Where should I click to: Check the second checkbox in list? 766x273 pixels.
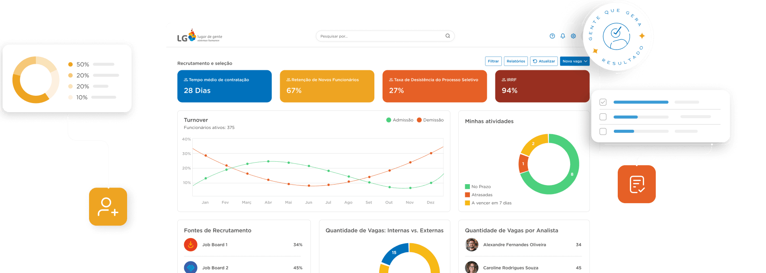pos(603,117)
